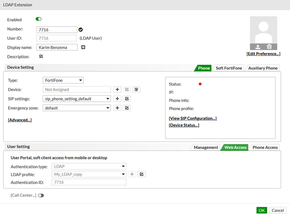
Task: Disable the Enabled toggle switch
Action: (39, 19)
